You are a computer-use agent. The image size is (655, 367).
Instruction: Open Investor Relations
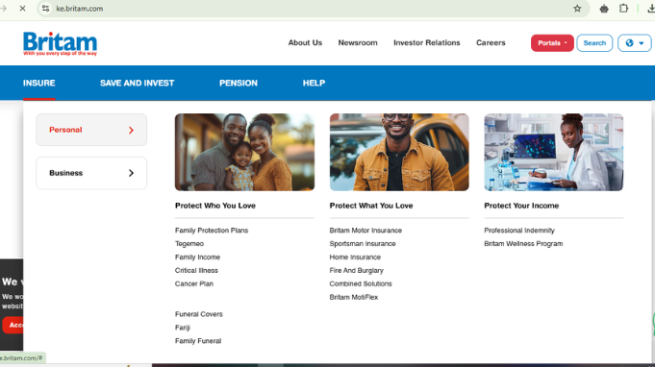pyautogui.click(x=426, y=42)
